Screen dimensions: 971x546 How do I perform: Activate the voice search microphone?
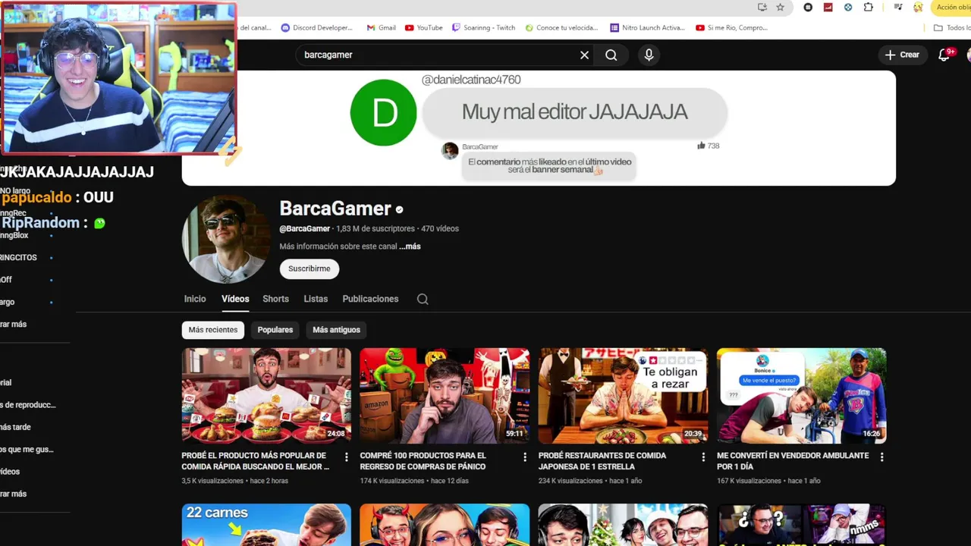click(x=649, y=55)
